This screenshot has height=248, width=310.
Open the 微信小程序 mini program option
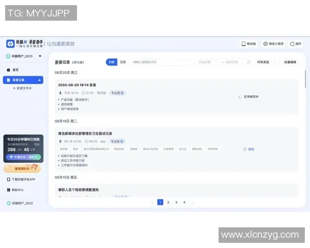point(274,44)
